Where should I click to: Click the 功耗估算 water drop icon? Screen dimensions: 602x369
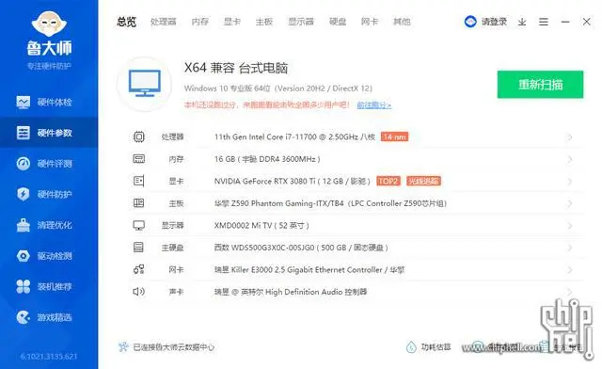411,347
